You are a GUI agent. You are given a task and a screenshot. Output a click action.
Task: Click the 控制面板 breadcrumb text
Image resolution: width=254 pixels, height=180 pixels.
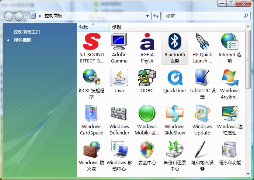pyautogui.click(x=53, y=16)
